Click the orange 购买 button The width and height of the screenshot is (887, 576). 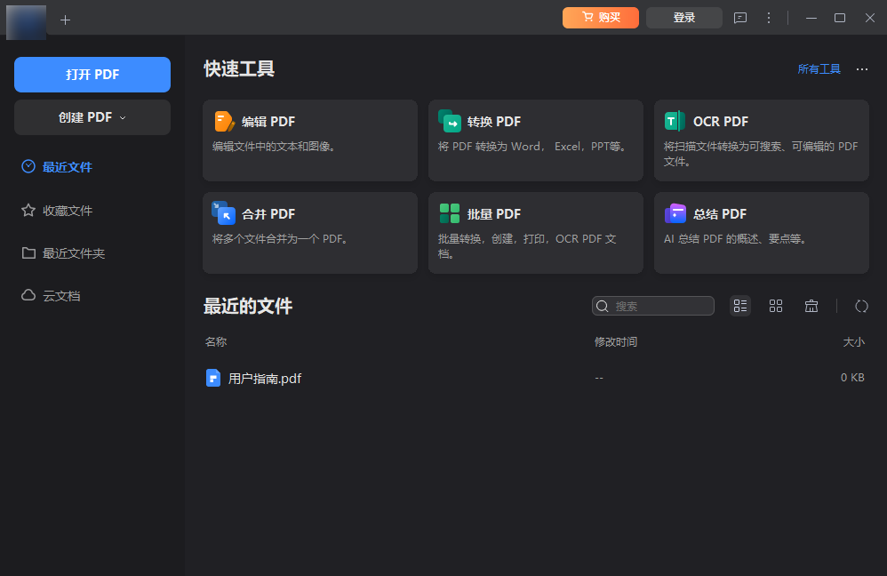pos(600,18)
